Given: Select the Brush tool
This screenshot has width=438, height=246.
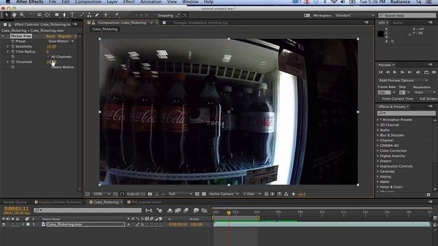Looking at the screenshot, I should (x=82, y=15).
